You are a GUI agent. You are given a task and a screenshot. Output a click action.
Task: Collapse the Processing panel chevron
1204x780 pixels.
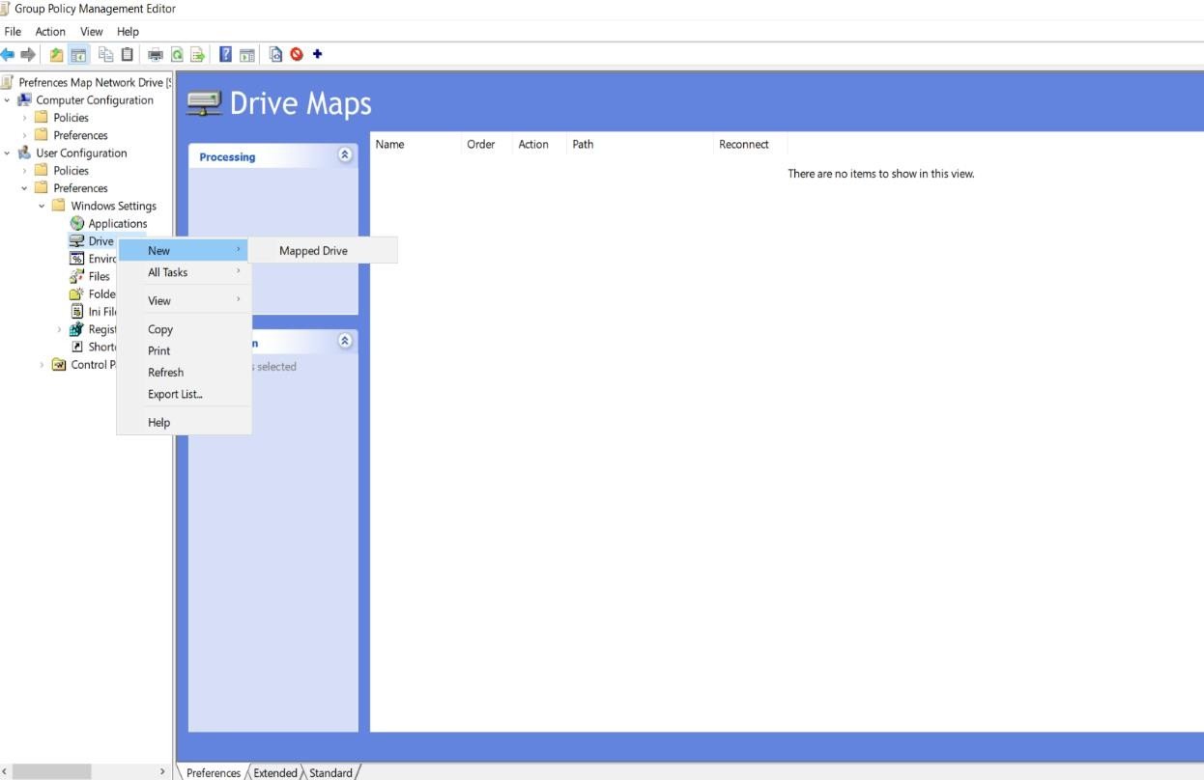345,154
